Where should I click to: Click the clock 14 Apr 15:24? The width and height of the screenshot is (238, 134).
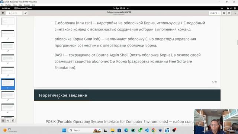coord(119,8)
